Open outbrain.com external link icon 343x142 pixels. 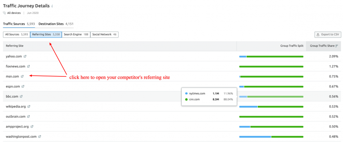(x=28, y=117)
